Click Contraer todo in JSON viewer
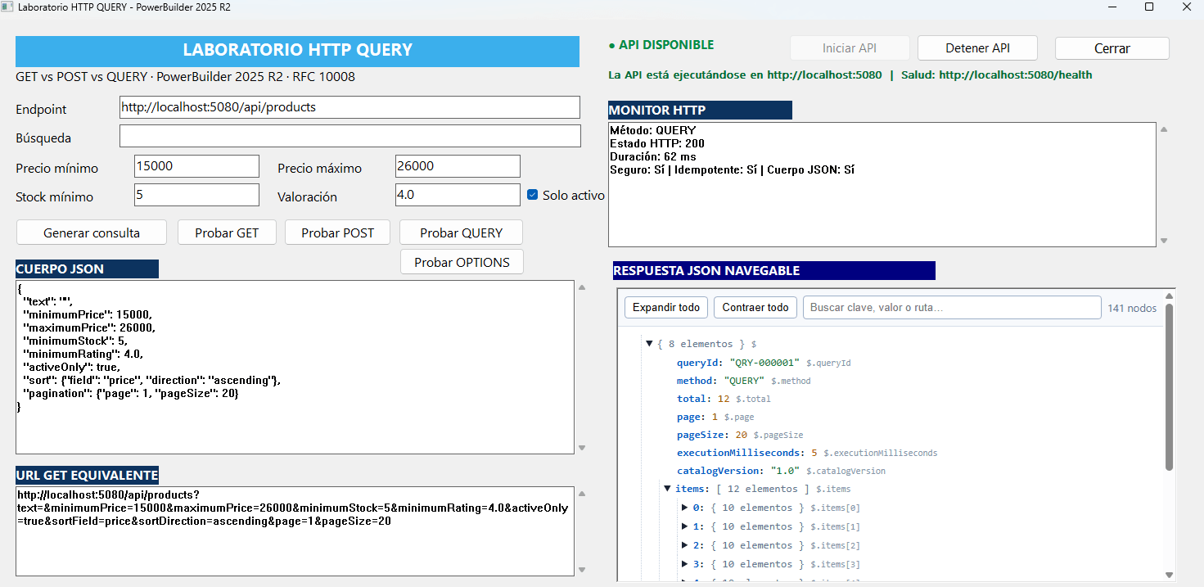 pyautogui.click(x=755, y=307)
